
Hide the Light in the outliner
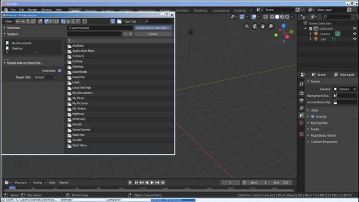(355, 39)
